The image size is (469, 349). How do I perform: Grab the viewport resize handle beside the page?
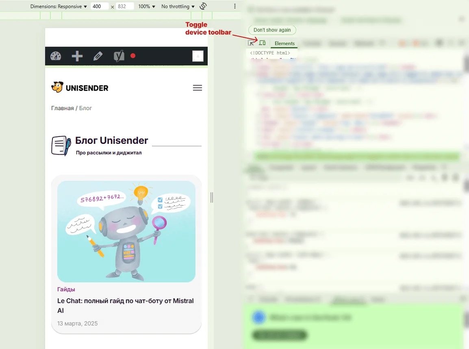pos(212,198)
